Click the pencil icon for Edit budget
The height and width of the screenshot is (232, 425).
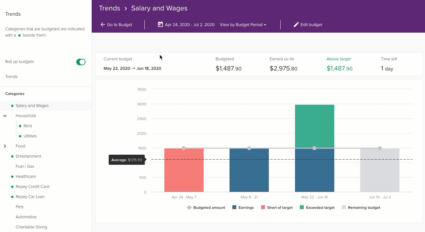tap(296, 24)
